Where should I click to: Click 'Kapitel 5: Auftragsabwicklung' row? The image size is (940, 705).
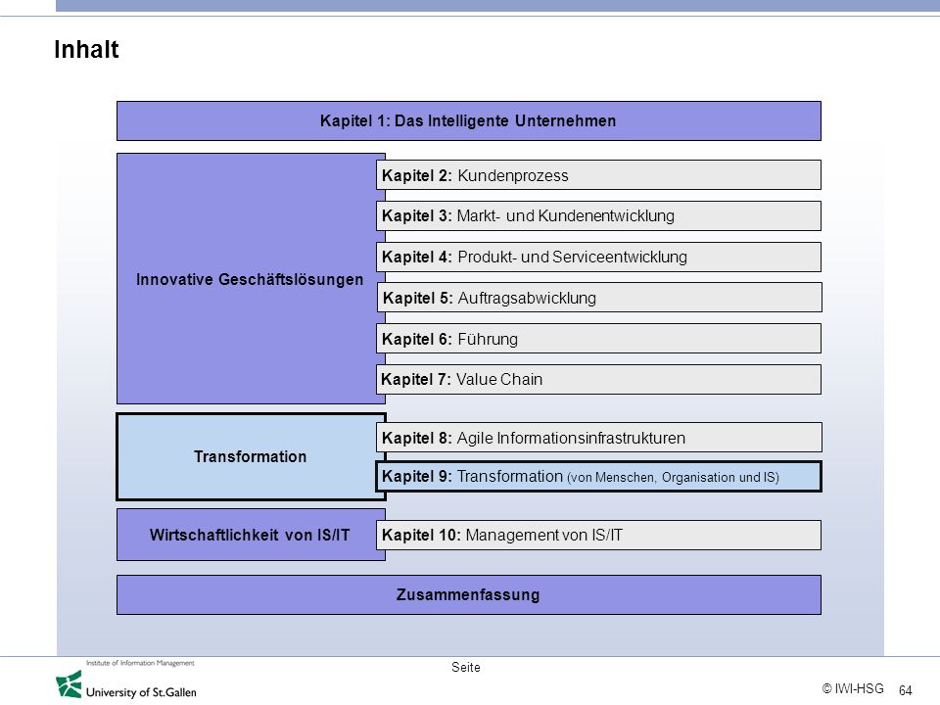pos(599,298)
